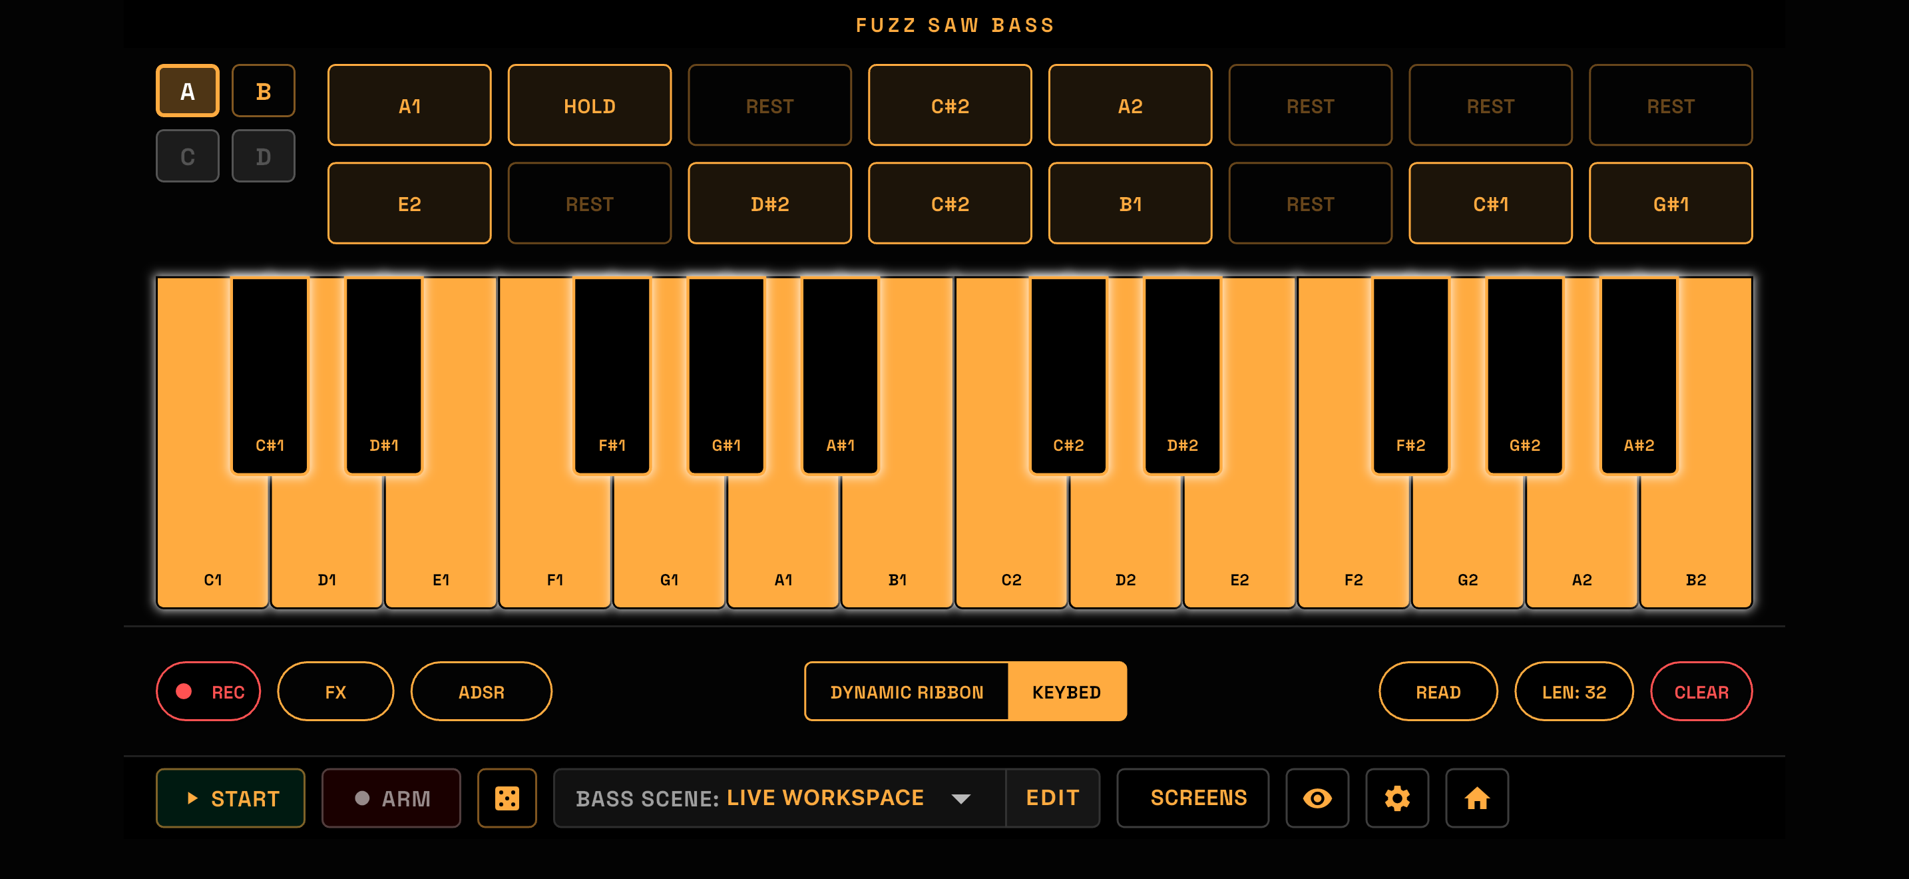The image size is (1909, 879).
Task: Play the G2 white key
Action: click(x=1468, y=541)
